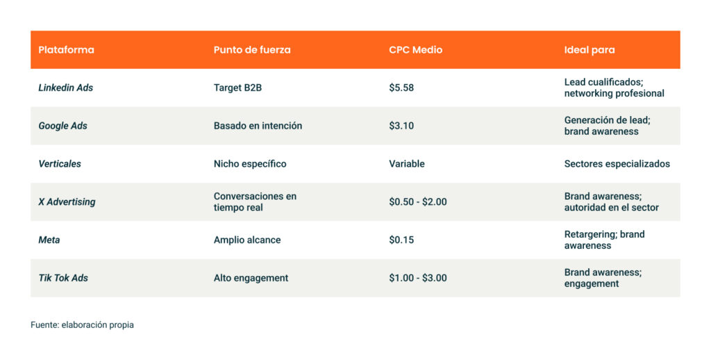Select the Tik Tok Ads cell
Image resolution: width=711 pixels, height=360 pixels.
pyautogui.click(x=63, y=278)
